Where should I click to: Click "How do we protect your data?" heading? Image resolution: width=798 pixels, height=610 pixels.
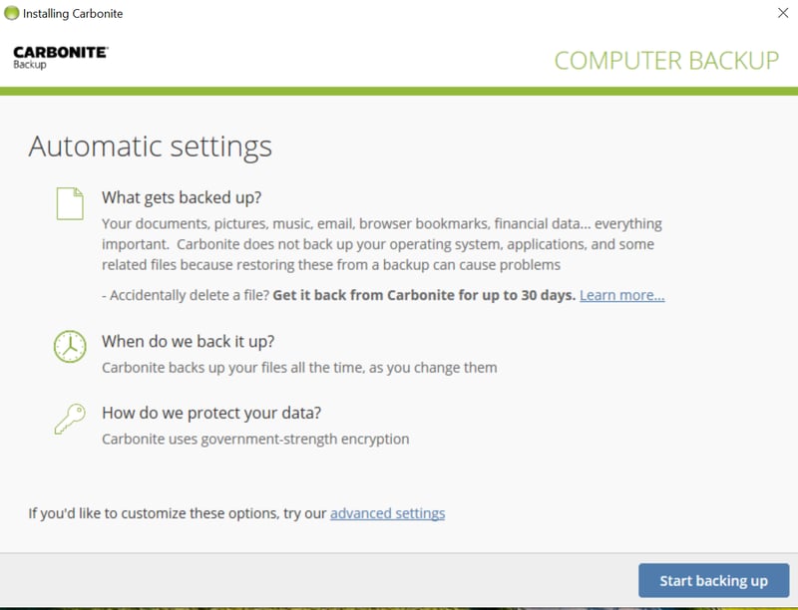pyautogui.click(x=211, y=413)
